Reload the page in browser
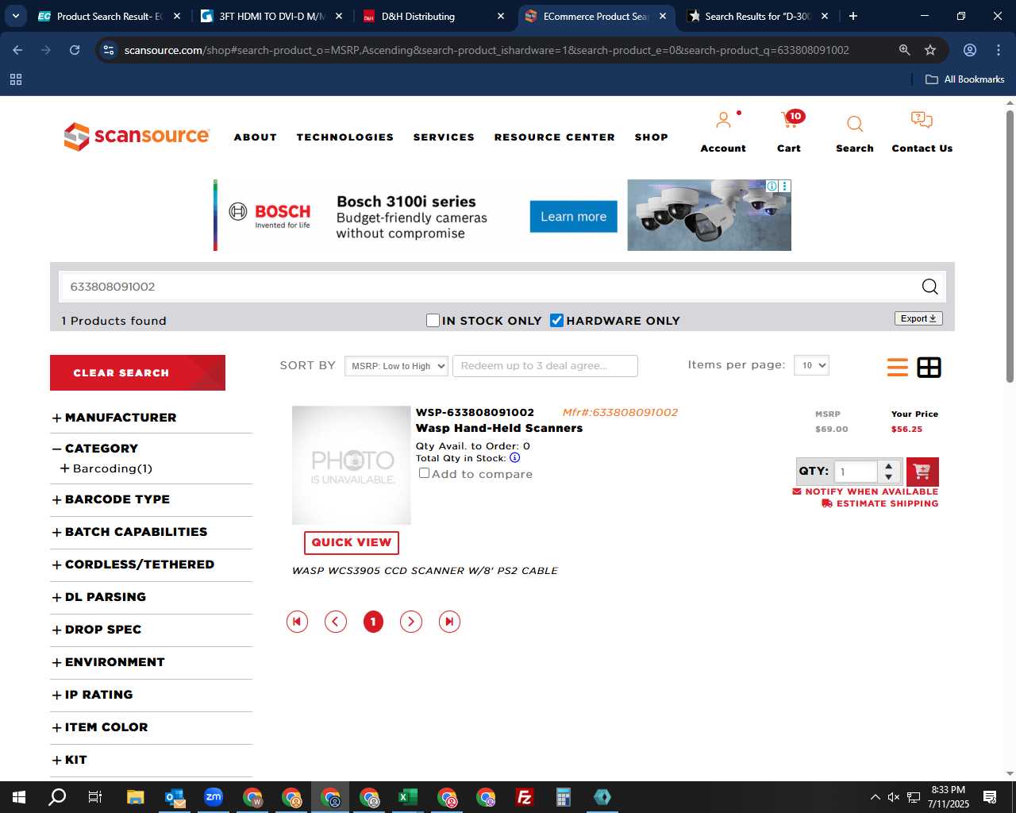Screen dimensions: 1016x813 click(x=75, y=50)
